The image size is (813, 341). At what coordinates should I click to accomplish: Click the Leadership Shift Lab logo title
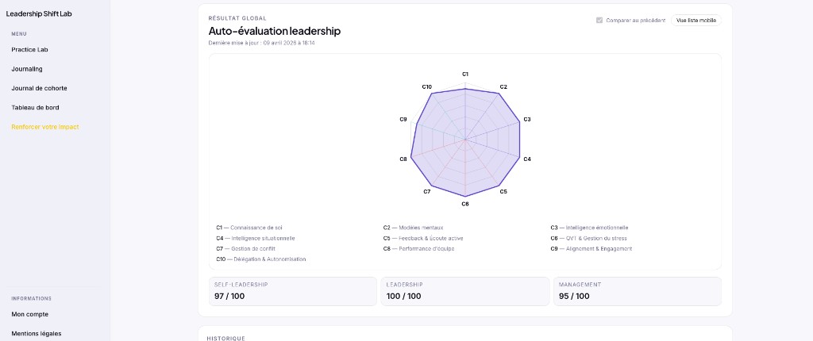[37, 13]
